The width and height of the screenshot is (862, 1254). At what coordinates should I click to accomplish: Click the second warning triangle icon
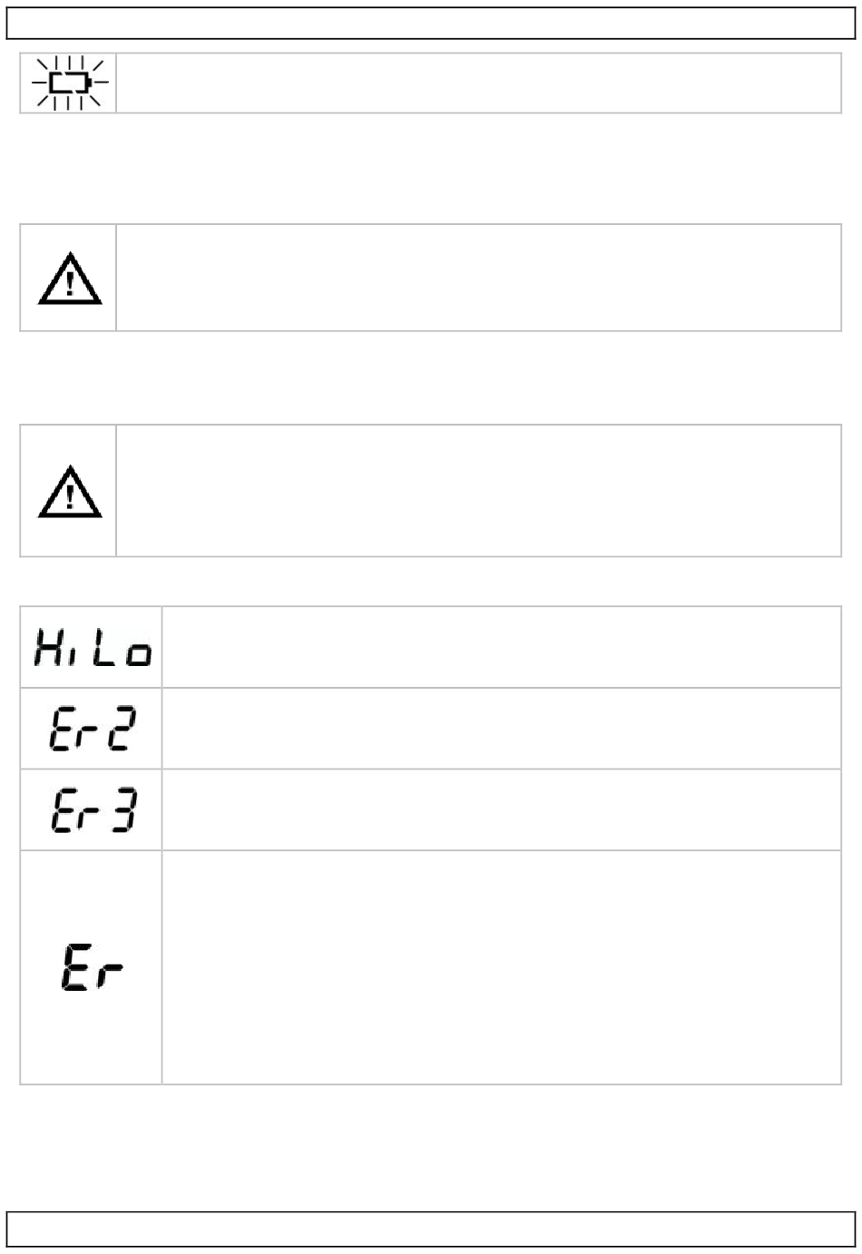[69, 491]
